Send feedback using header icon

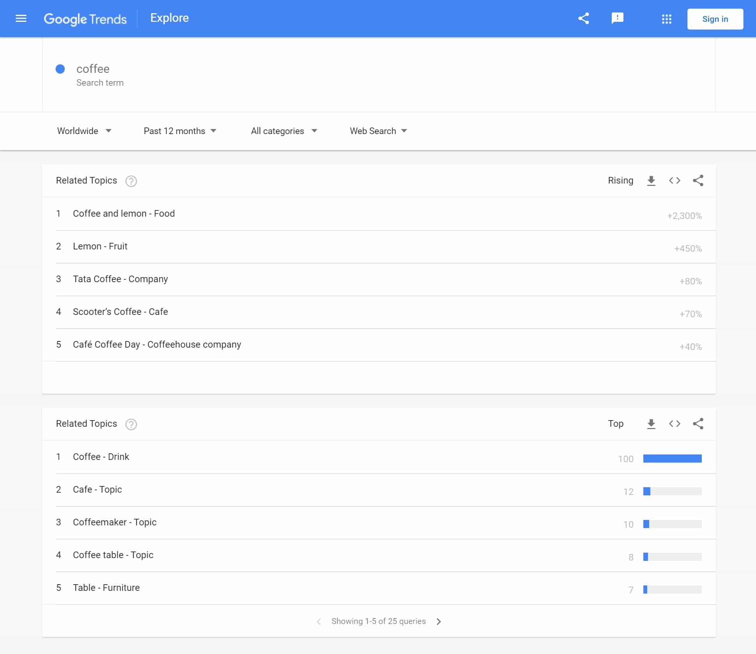(617, 18)
